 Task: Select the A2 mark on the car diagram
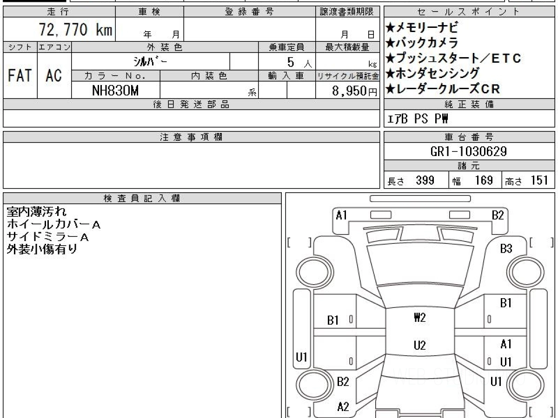[x=343, y=407]
